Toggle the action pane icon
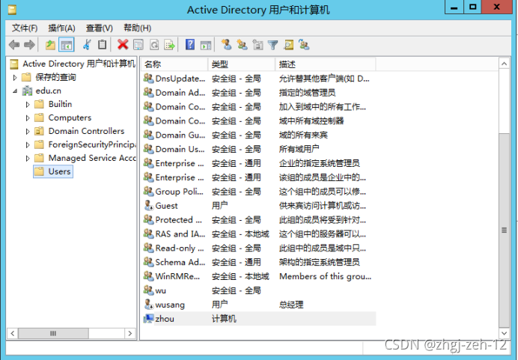This screenshot has height=360, width=518. 206,45
